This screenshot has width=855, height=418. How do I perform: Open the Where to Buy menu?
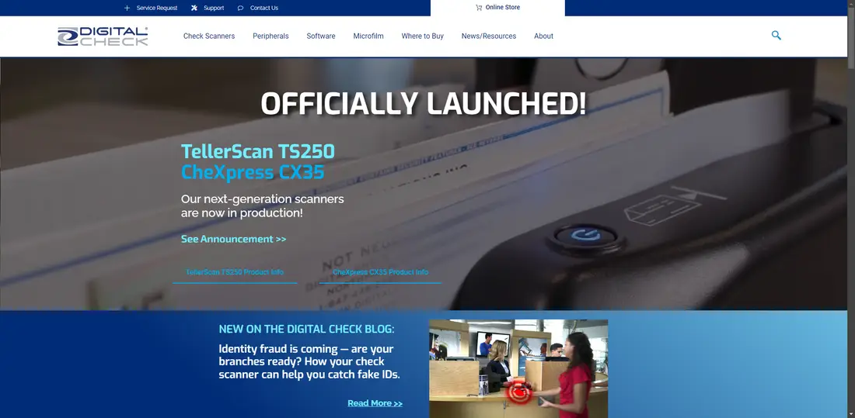[423, 36]
